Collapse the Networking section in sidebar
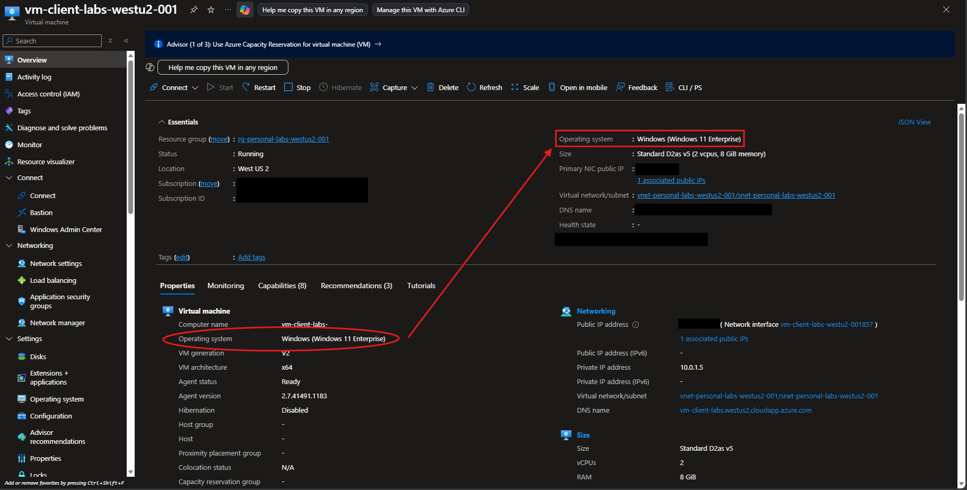Viewport: 967px width, 490px height. pos(8,245)
